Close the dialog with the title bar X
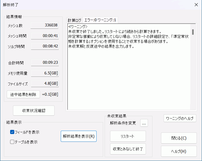This screenshot has height=161, width=202. (x=196, y=5)
